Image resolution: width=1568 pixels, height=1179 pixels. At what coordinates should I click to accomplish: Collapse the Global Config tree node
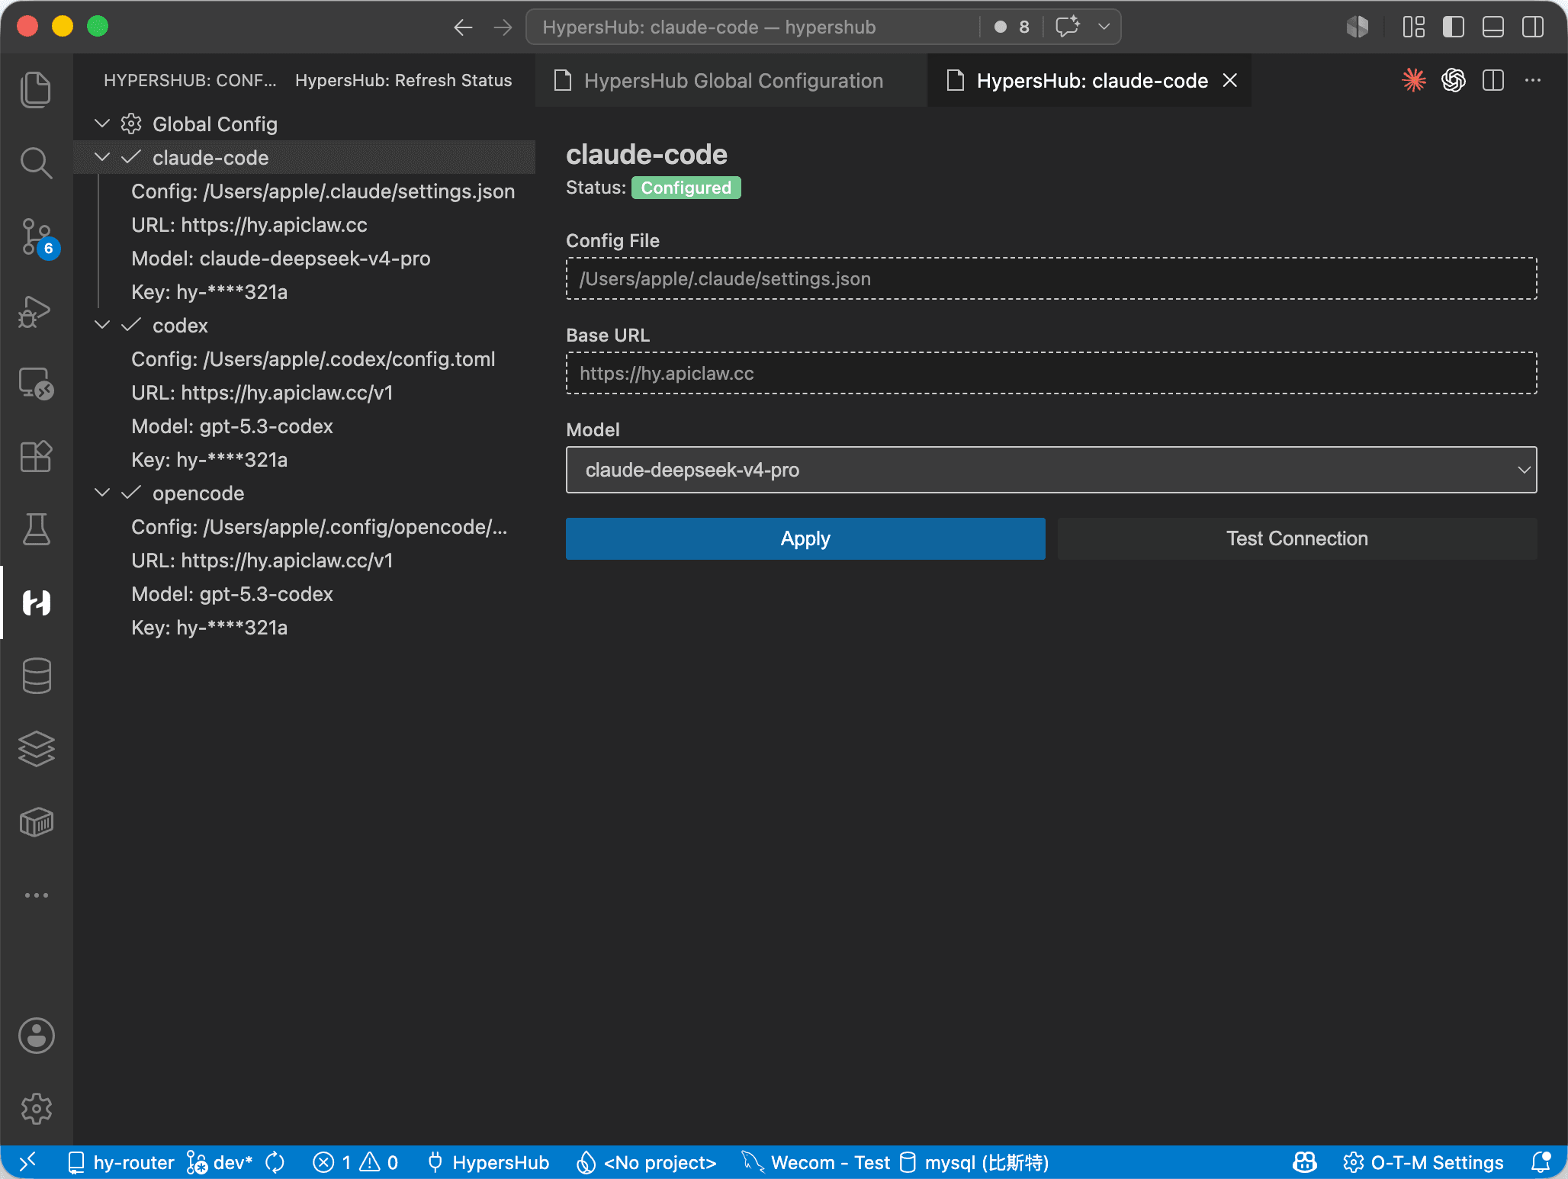click(102, 124)
